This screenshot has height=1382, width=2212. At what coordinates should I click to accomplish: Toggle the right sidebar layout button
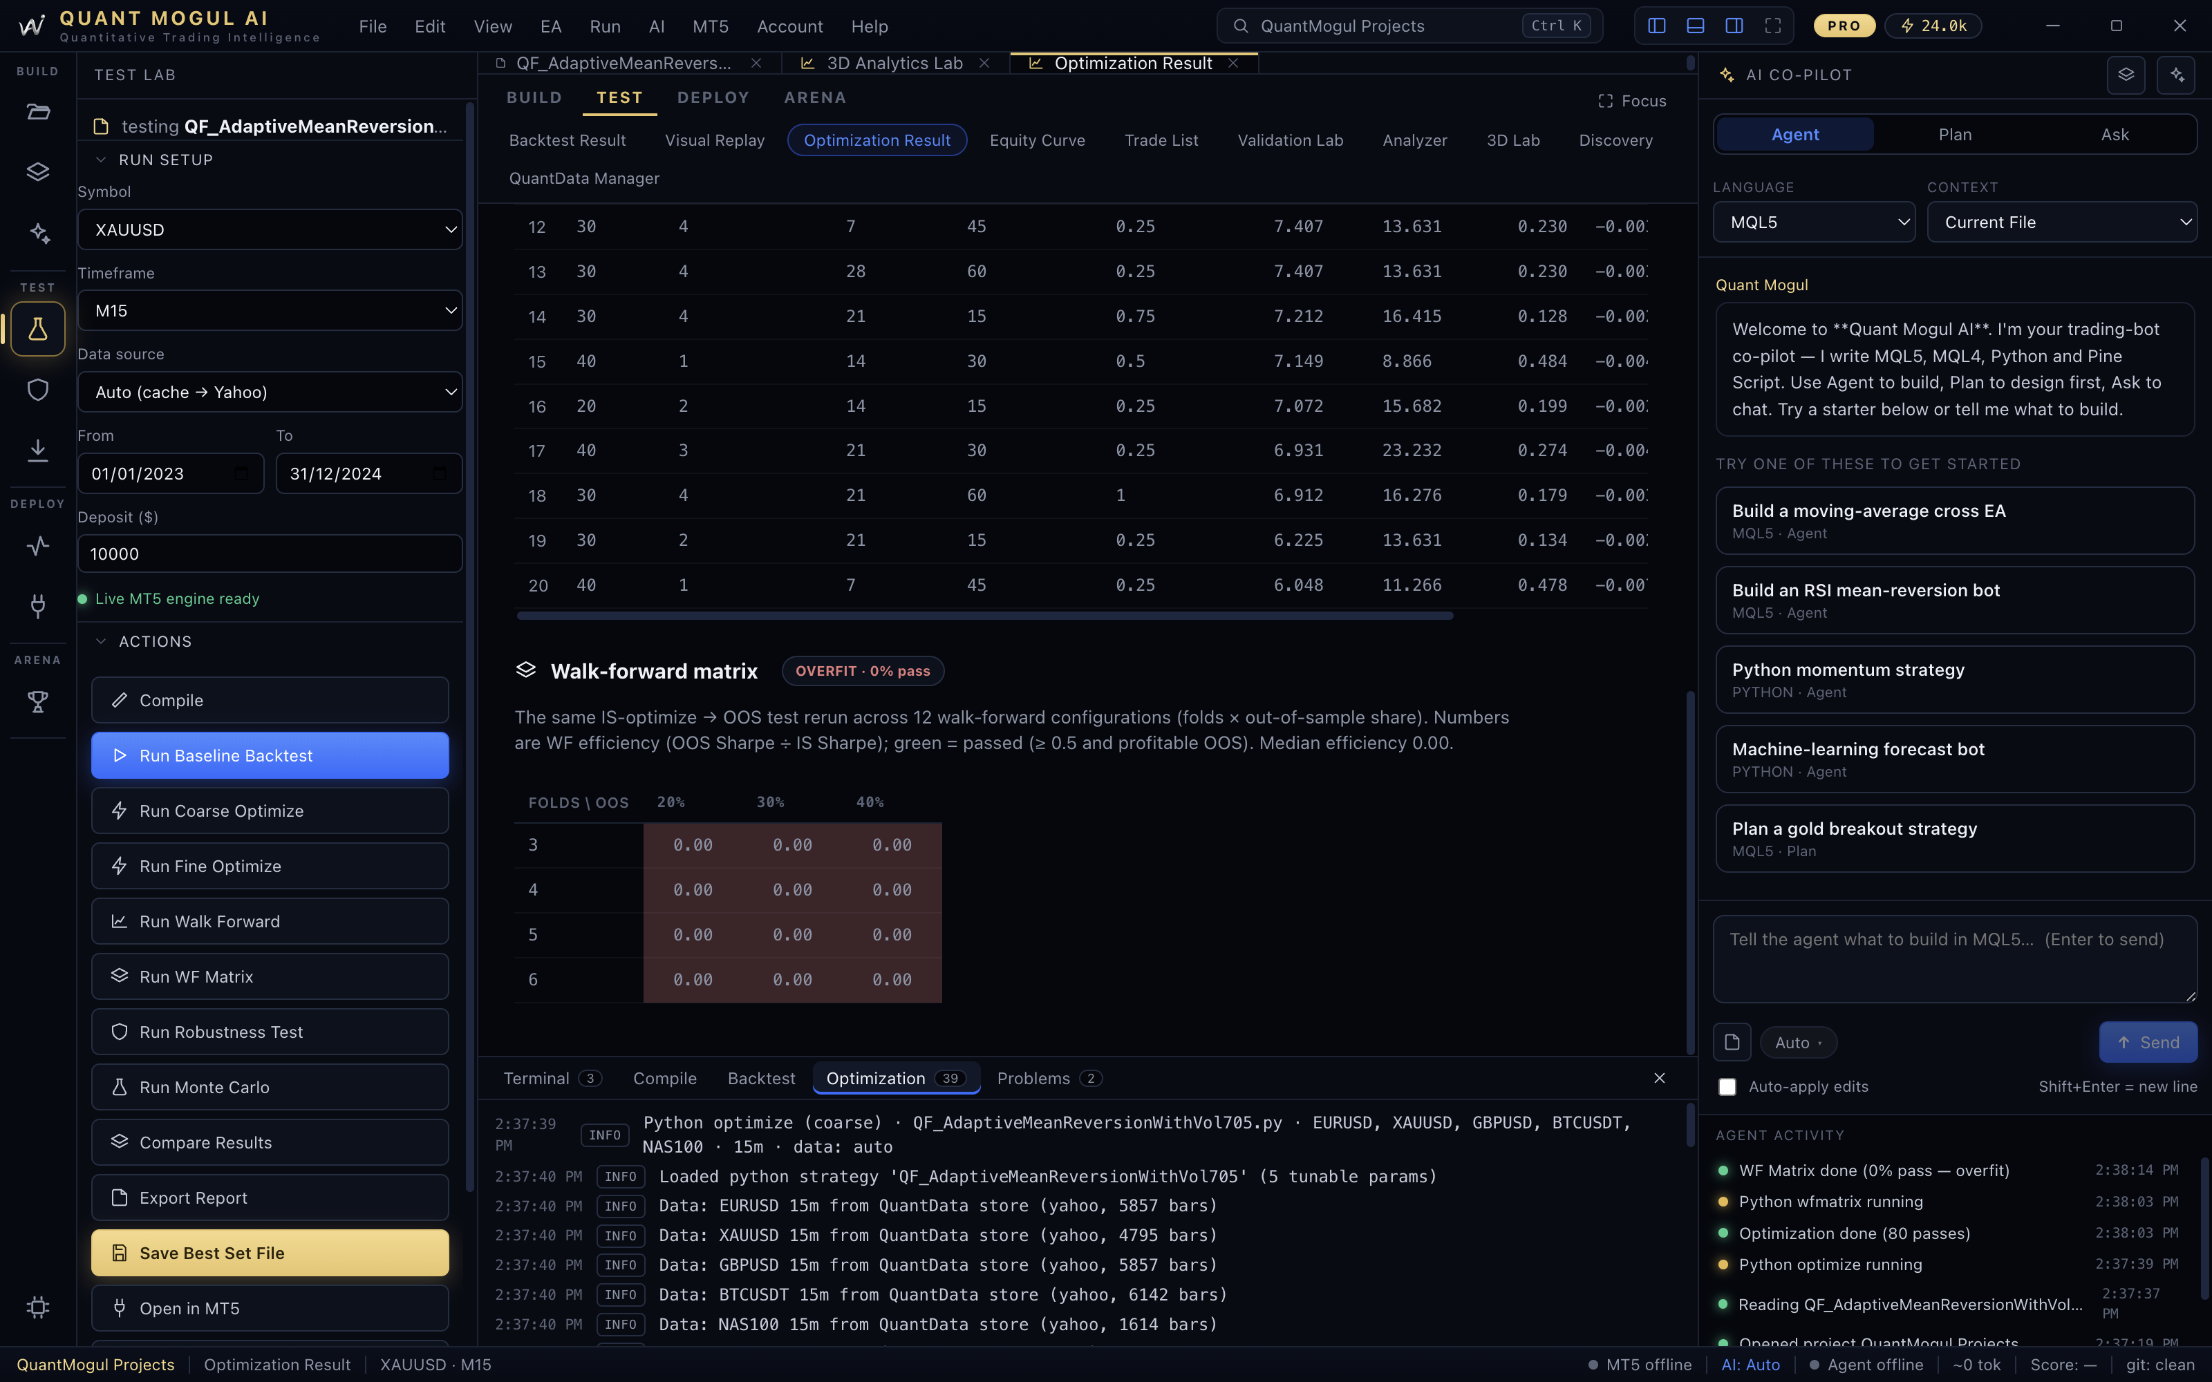coord(1734,26)
